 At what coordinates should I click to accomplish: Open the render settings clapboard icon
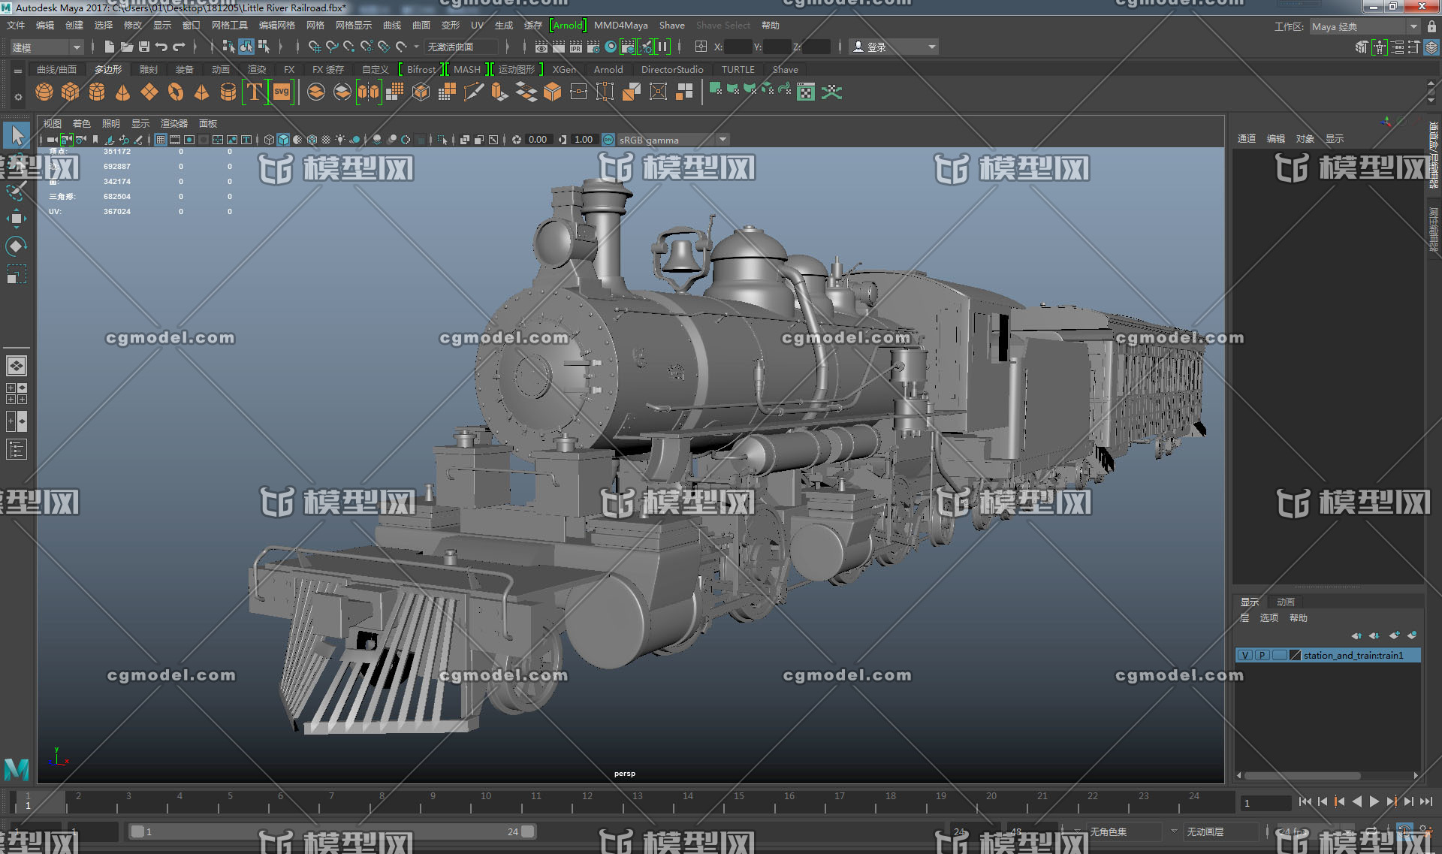point(593,47)
